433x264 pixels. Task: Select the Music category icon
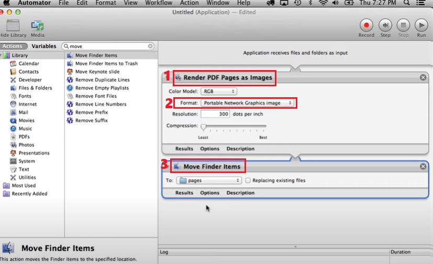tap(13, 129)
